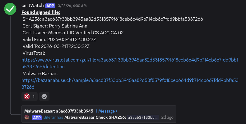Click the Found signed file heading
The image size is (246, 124).
coord(41,12)
